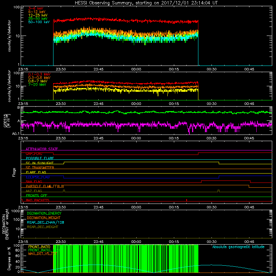Select the orange 6-12 keV legend label
Screen dimensions: 276x276
tap(37, 12)
